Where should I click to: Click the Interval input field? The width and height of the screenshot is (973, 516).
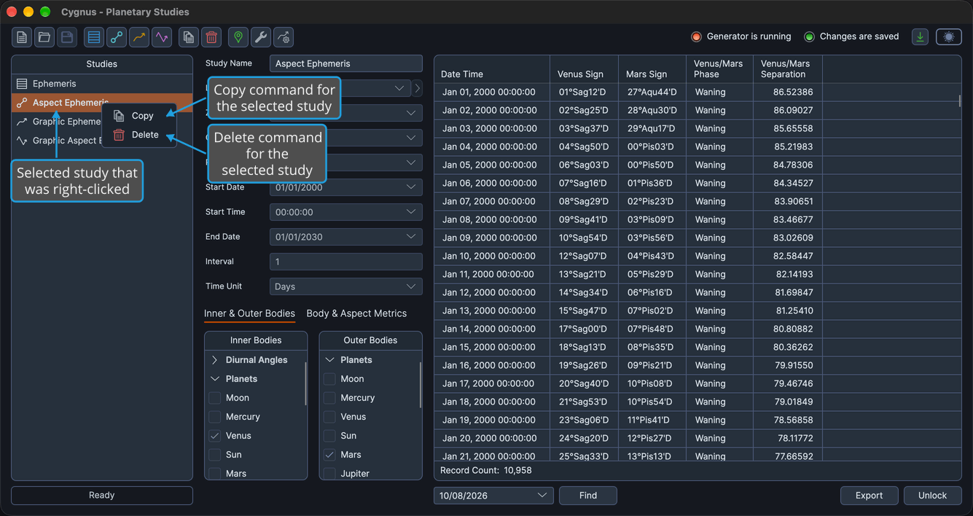346,262
